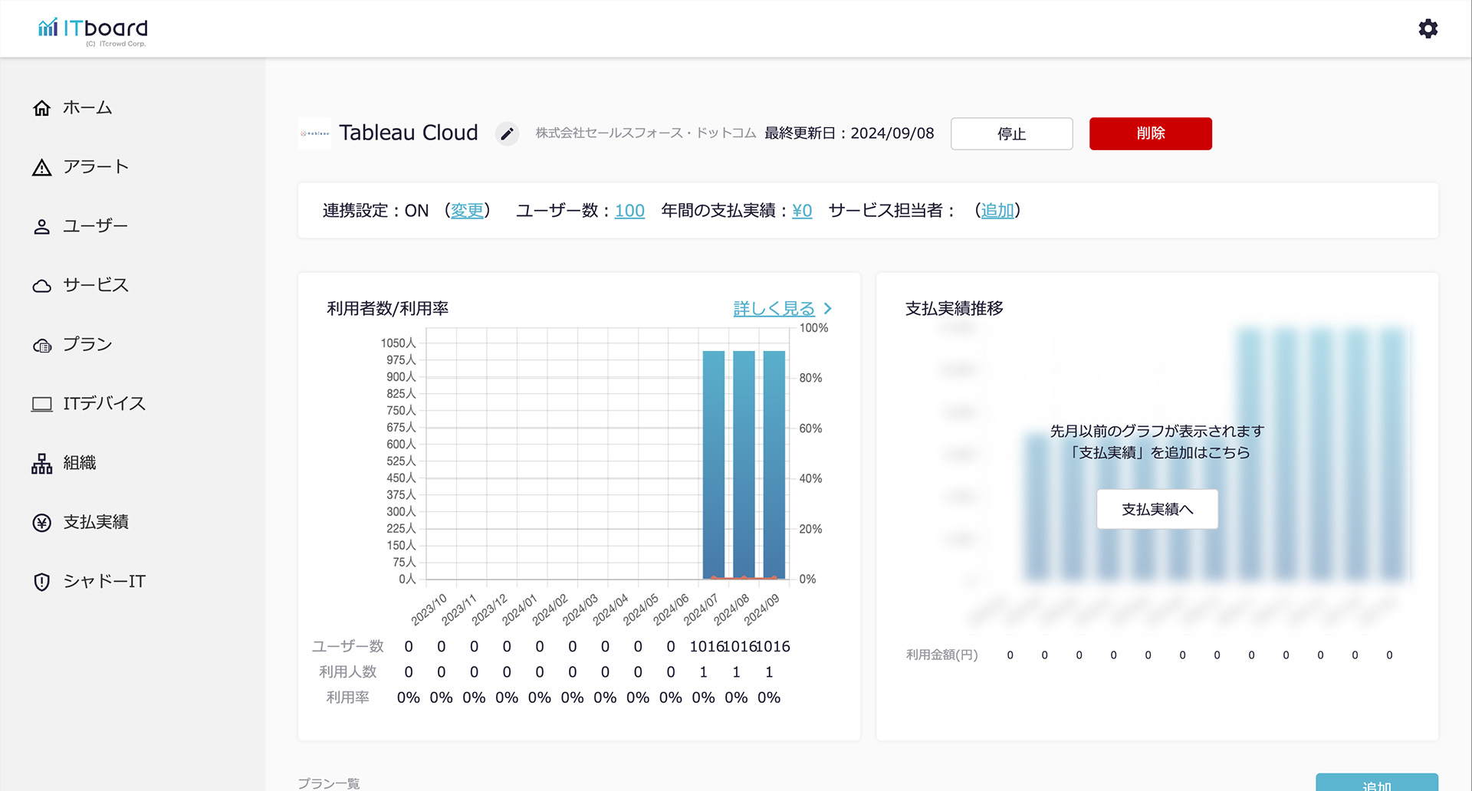1472x791 pixels.
Task: Click the 支払実績へ button
Action: pyautogui.click(x=1157, y=509)
